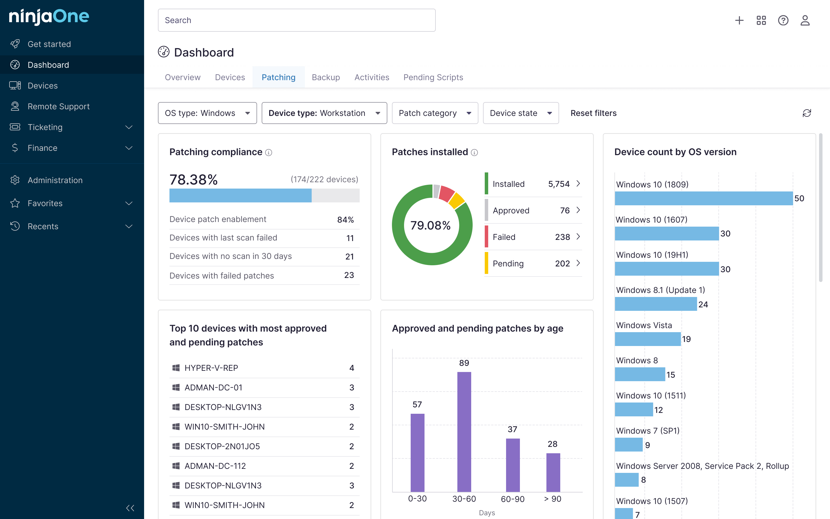Click inside the Search field
This screenshot has width=830, height=519.
pos(297,20)
